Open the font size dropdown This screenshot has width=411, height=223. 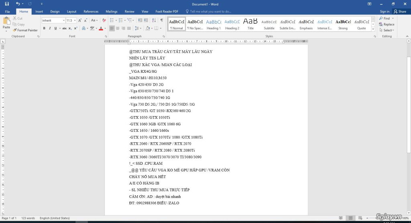pyautogui.click(x=75, y=20)
